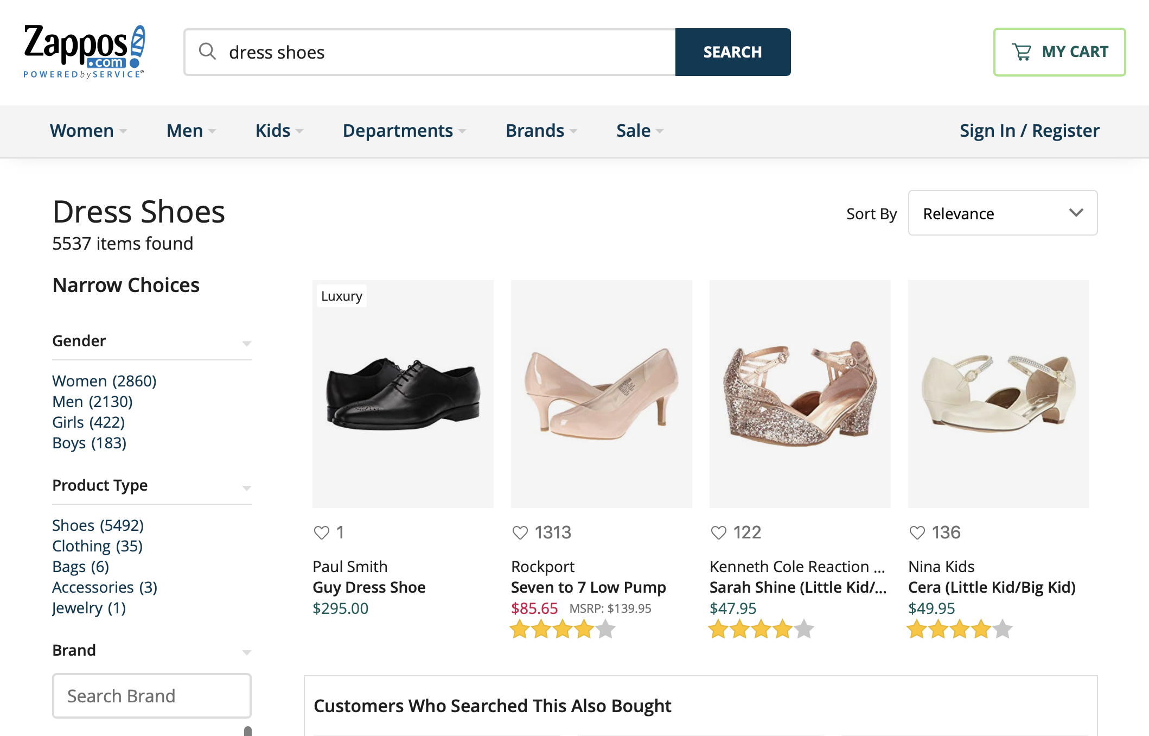Click the Search Brand input field
The height and width of the screenshot is (736, 1149).
click(x=152, y=696)
